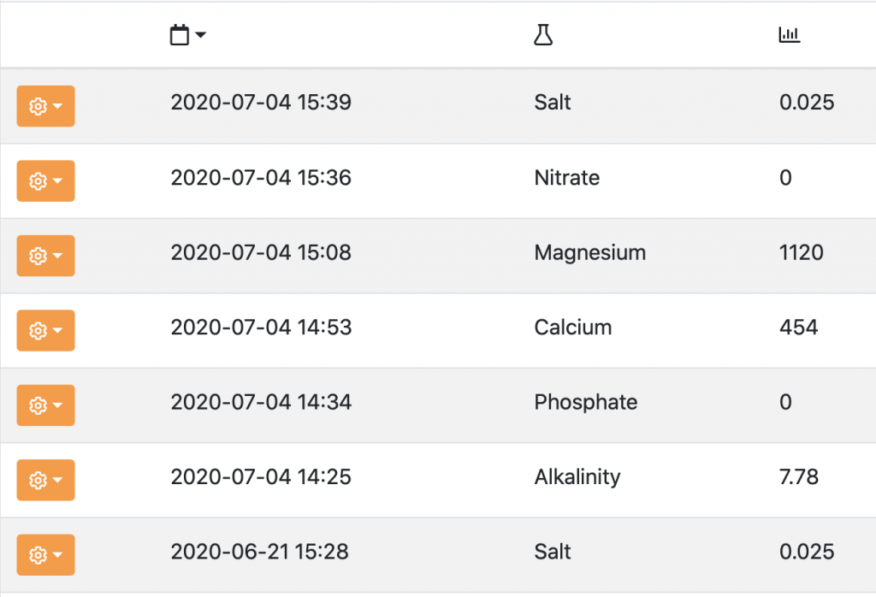The image size is (876, 597).
Task: Click the bar chart value column icon
Action: tap(789, 35)
